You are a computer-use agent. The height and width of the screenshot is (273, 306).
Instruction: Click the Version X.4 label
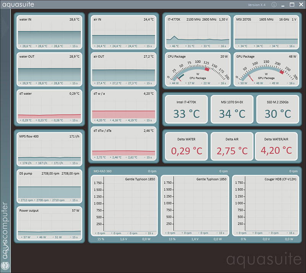[x=256, y=5]
